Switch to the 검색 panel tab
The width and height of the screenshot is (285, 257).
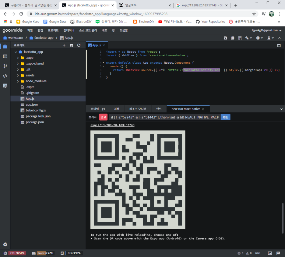tap(117, 109)
